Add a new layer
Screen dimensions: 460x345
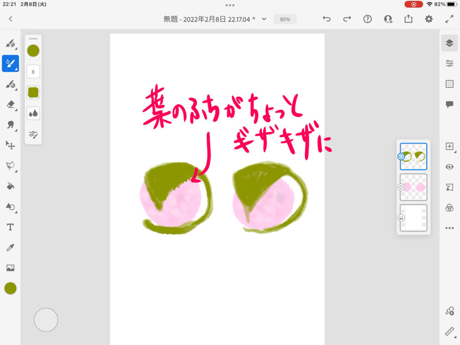[449, 146]
